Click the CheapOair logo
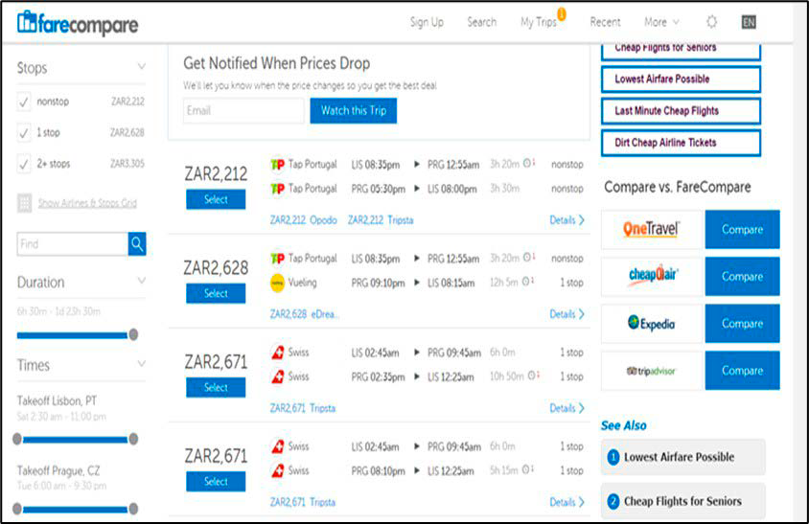 pos(652,277)
